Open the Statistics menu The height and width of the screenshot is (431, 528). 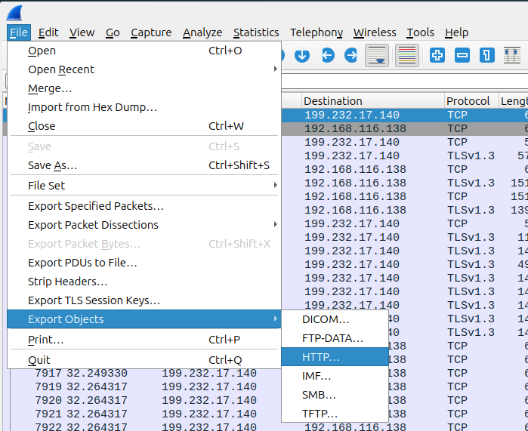[x=256, y=32]
